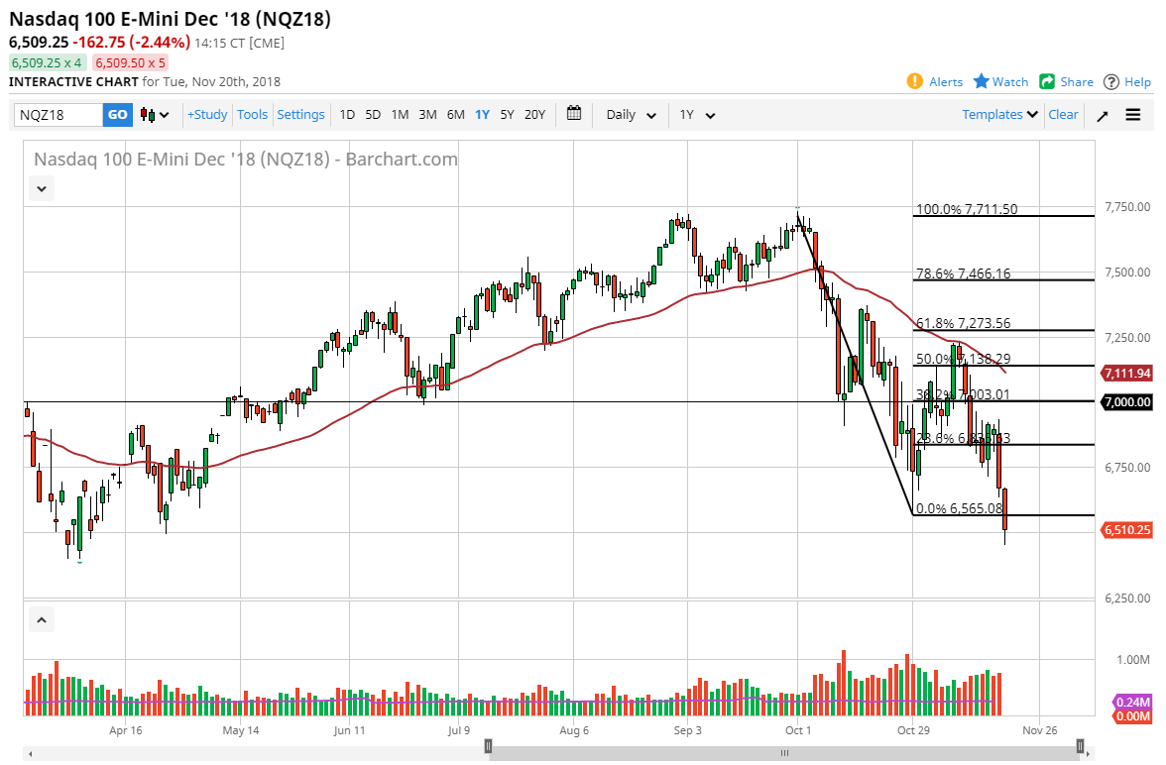Screen dimensions: 1166x765
Task: Click the Alerts bell icon
Action: 915,81
